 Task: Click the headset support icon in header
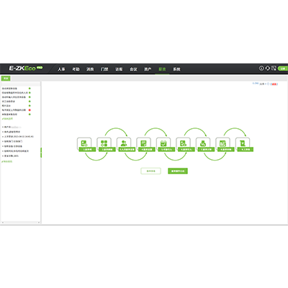click(268, 68)
